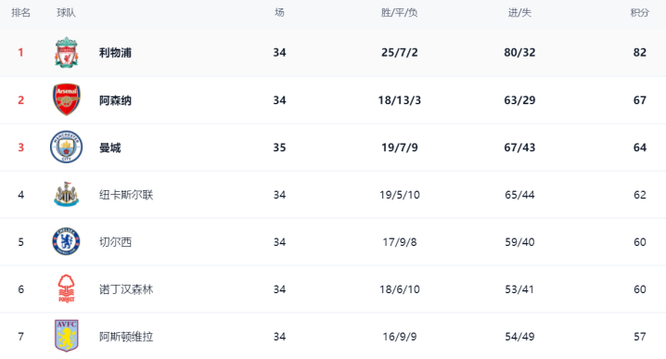Click the 排名 column header
This screenshot has height=359, width=666.
tap(20, 13)
